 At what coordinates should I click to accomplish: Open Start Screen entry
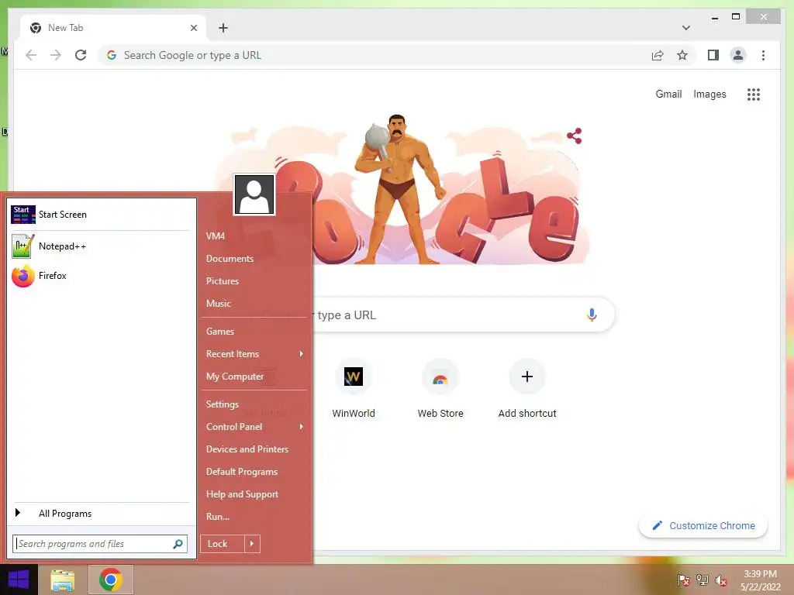coord(100,215)
